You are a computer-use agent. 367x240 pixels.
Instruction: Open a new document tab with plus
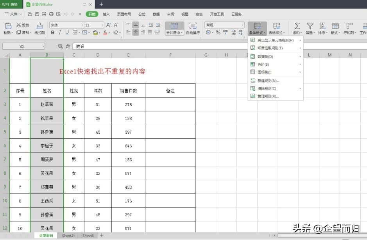pos(101,4)
